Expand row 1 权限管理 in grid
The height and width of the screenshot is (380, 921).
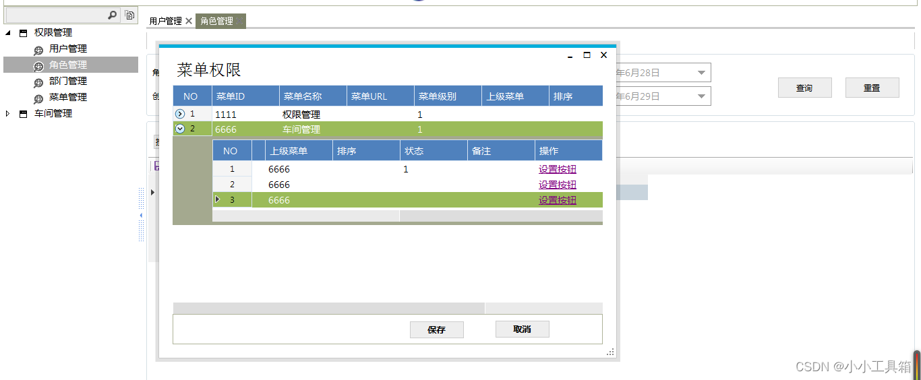pyautogui.click(x=180, y=114)
